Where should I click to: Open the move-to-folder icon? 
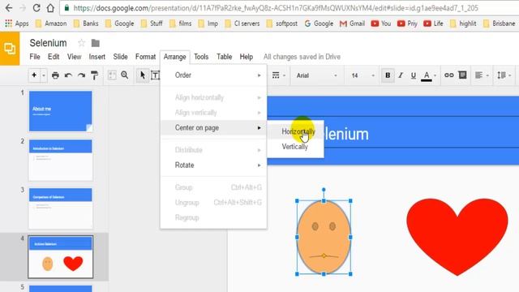click(x=96, y=43)
